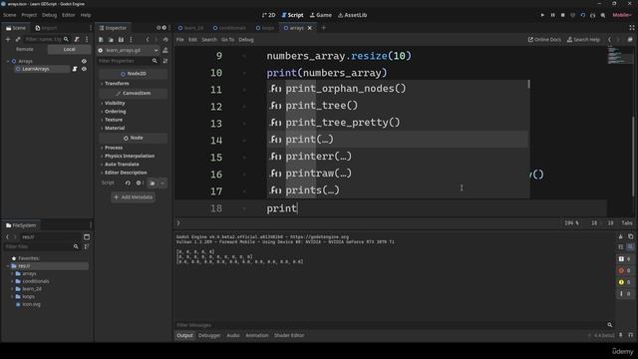638x359 pixels.
Task: Toggle collapsing of duplicate Output messages
Action: [x=620, y=246]
